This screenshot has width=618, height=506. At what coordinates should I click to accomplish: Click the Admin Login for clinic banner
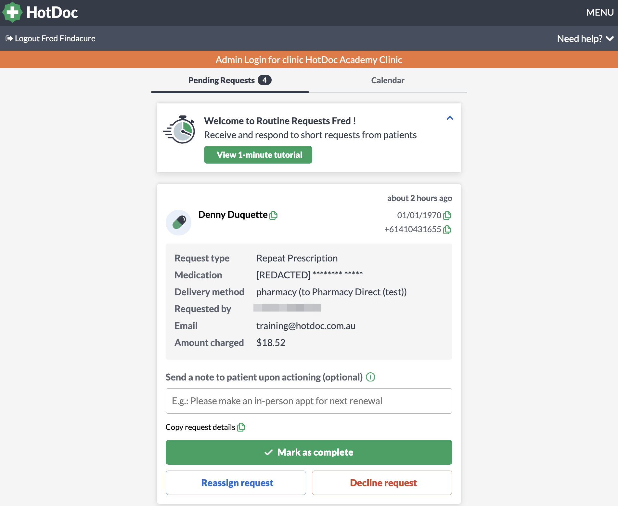coord(309,60)
